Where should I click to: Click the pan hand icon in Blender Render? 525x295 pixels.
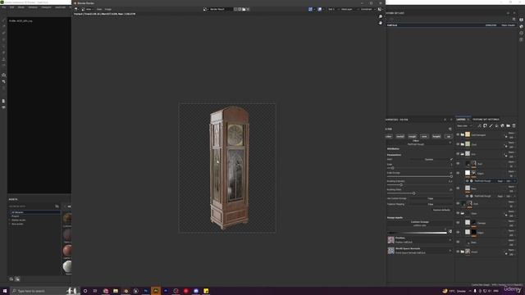point(381,23)
